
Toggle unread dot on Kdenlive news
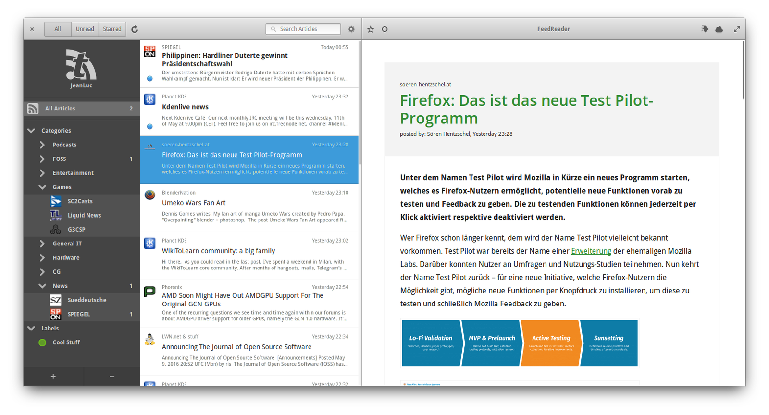[x=150, y=127]
